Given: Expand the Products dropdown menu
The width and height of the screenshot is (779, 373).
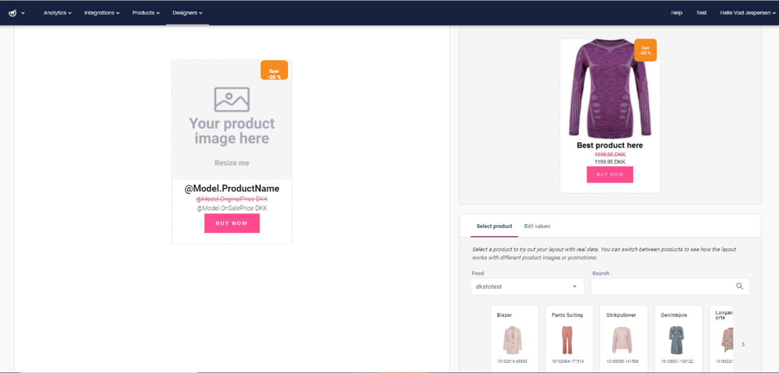Looking at the screenshot, I should pyautogui.click(x=146, y=13).
